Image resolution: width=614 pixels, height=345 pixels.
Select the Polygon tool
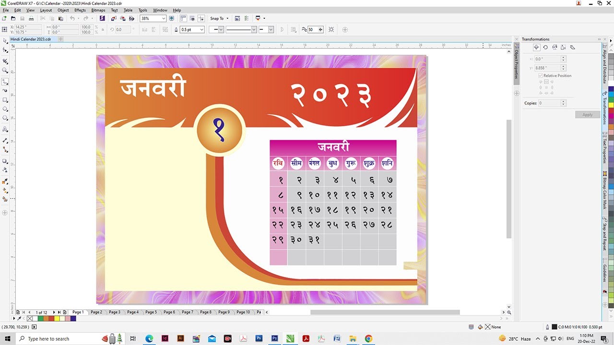tap(5, 118)
